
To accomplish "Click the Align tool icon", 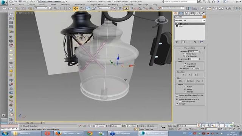I will click(x=195, y=8).
